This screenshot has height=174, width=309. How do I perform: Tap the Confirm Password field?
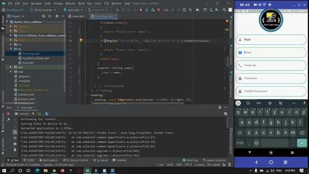click(271, 91)
